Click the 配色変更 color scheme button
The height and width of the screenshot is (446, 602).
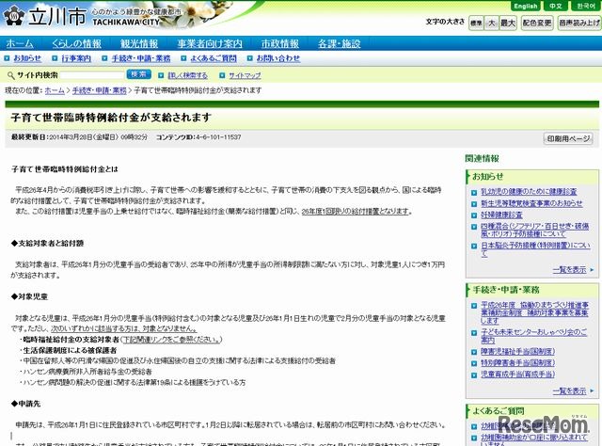click(537, 23)
